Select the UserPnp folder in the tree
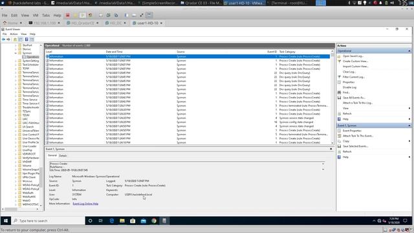This screenshot has width=414, height=233. coord(27,150)
